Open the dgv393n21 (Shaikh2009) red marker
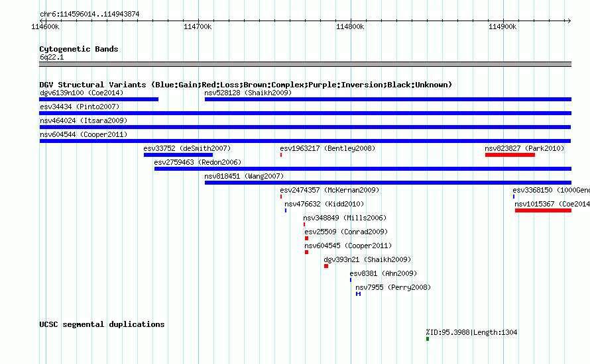 (x=326, y=266)
